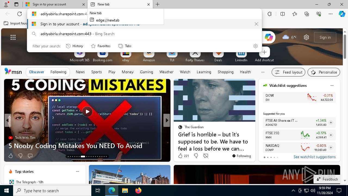
Task: Switch to Discover feed tab
Action: [37, 72]
